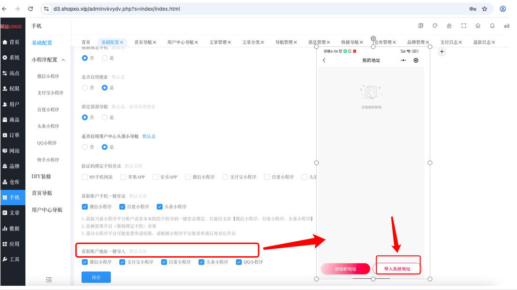Close the 文章分类 tab
The height and width of the screenshot is (290, 517).
point(262,42)
